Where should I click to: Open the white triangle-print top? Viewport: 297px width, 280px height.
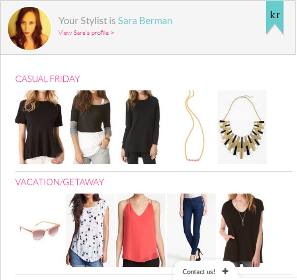90,230
